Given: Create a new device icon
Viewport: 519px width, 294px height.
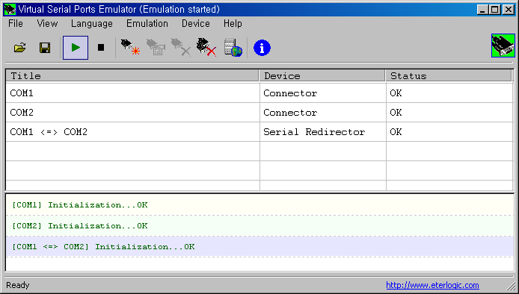Looking at the screenshot, I should click(130, 47).
